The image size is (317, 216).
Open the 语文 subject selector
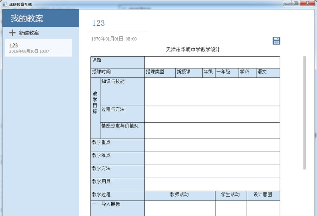[268, 72]
